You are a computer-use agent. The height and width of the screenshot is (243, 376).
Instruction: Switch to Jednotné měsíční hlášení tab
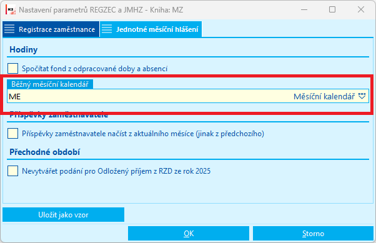(151, 29)
